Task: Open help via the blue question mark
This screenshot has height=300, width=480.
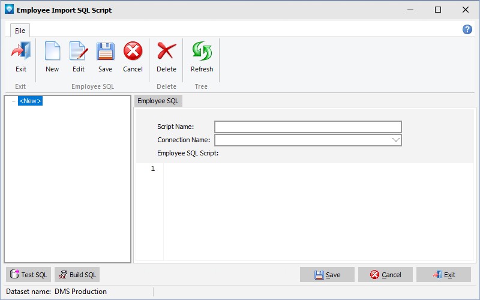Action: 467,29
